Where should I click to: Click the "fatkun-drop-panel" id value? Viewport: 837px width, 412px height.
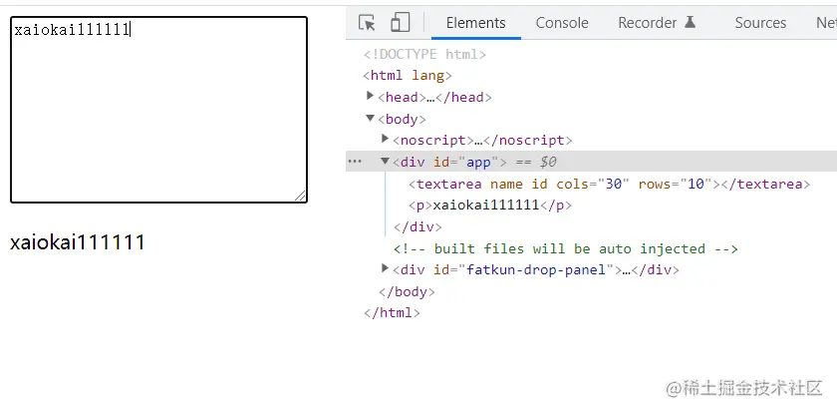point(536,270)
